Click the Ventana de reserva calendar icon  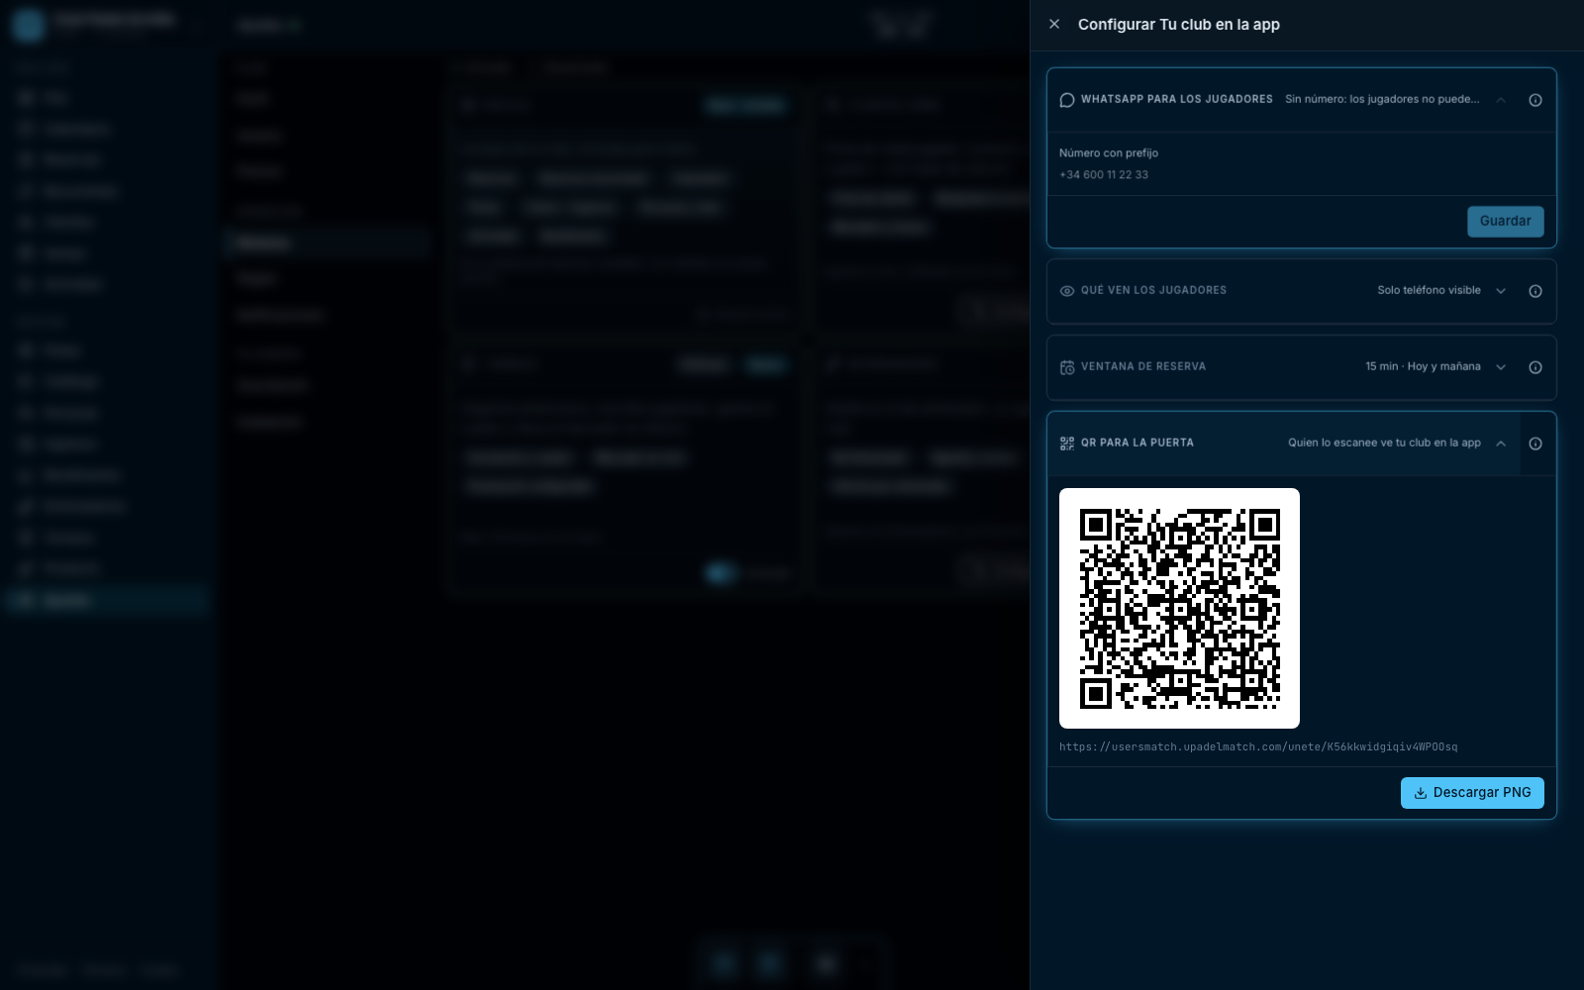(1067, 367)
